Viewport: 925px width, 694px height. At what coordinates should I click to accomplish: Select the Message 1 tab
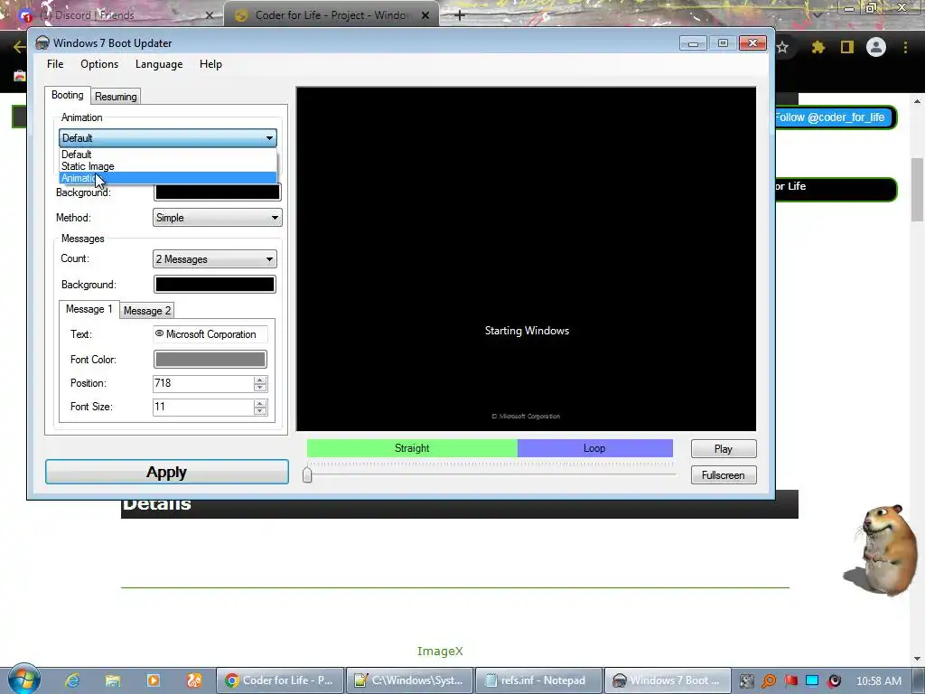tap(89, 309)
